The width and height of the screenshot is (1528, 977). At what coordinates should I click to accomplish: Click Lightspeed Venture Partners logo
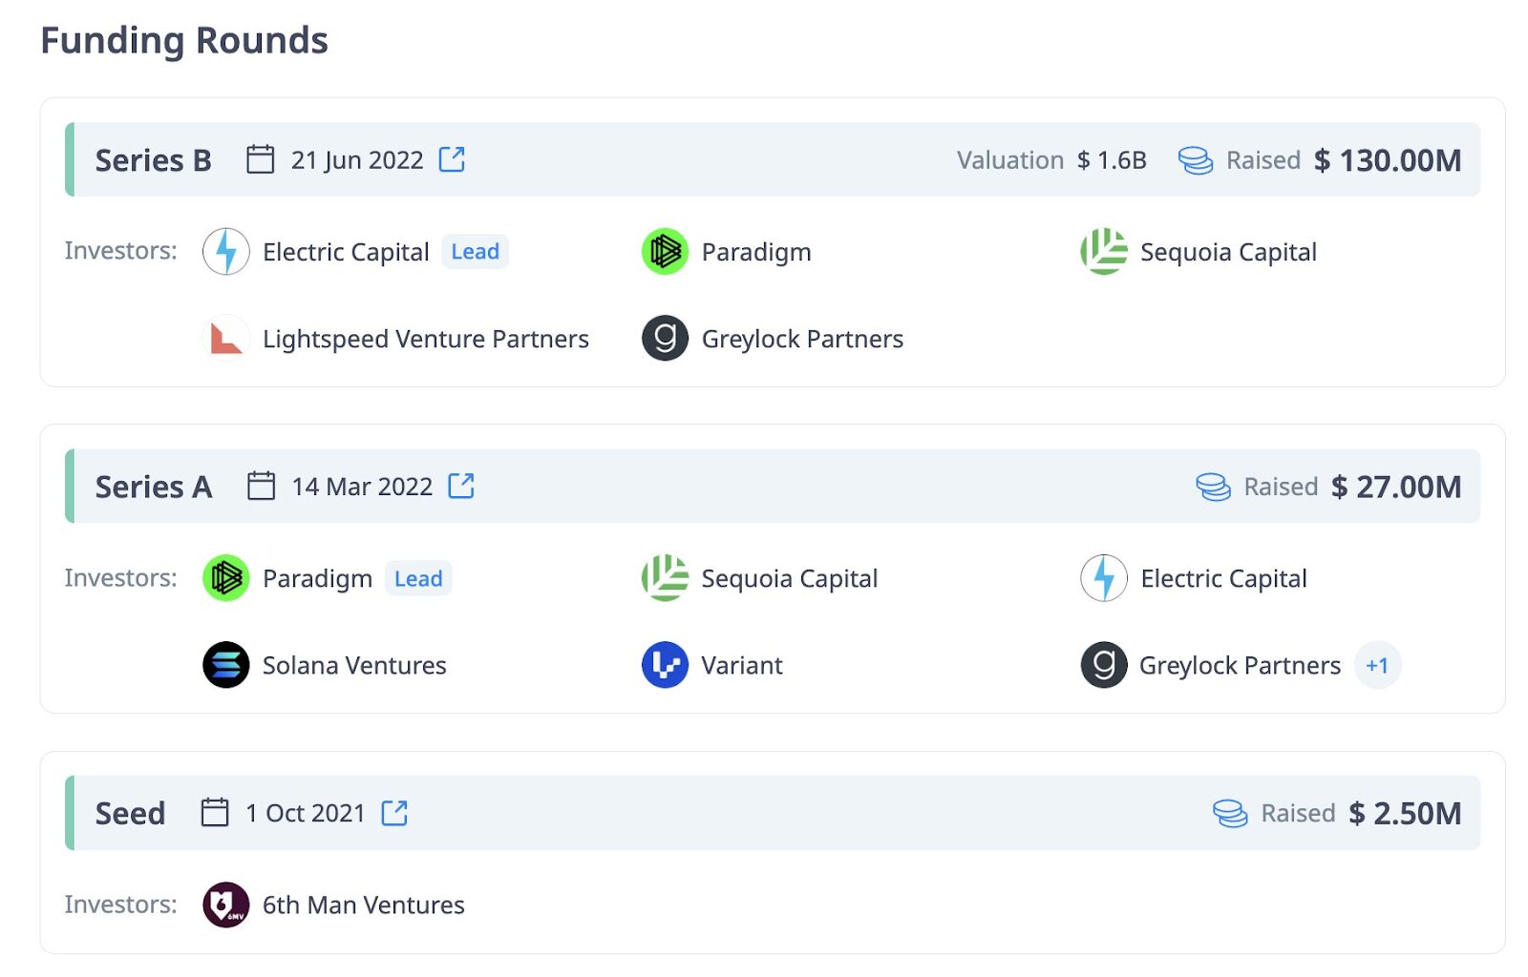pyautogui.click(x=226, y=339)
